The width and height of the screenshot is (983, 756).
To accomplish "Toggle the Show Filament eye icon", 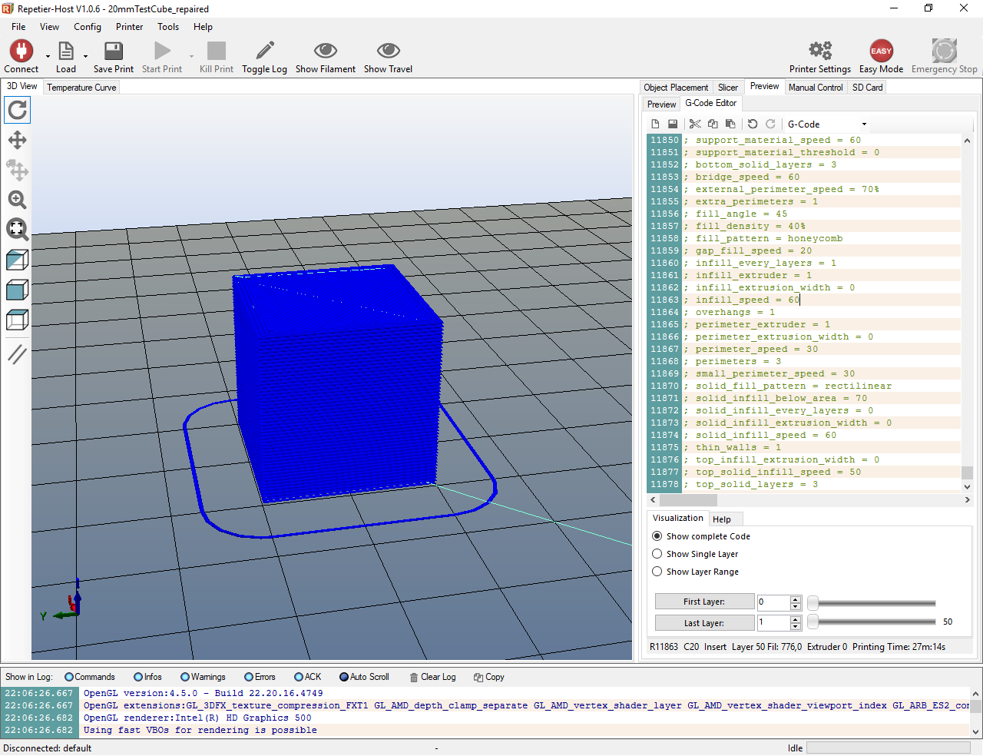I will (325, 51).
